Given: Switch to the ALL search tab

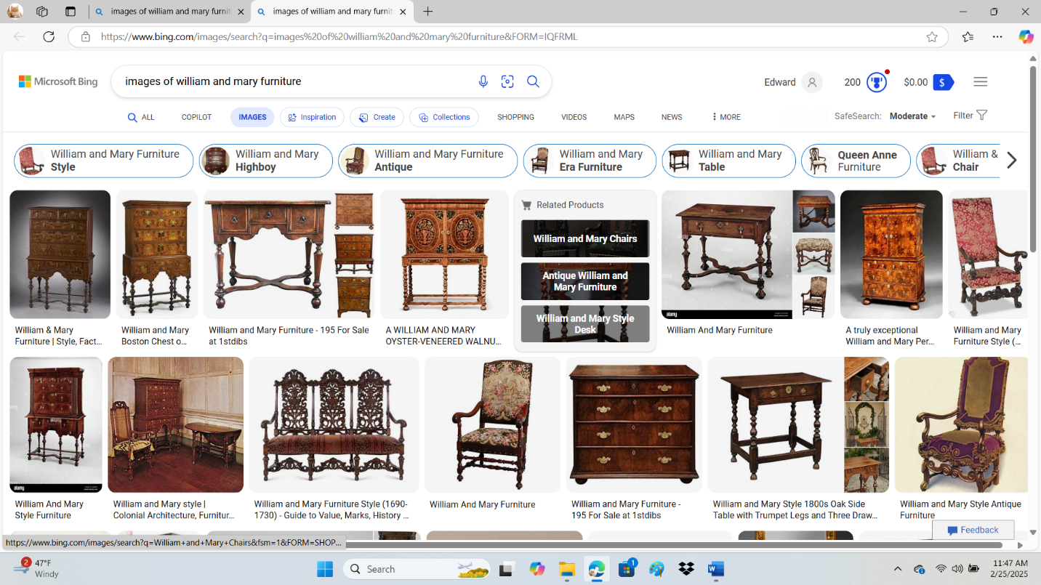Looking at the screenshot, I should [141, 117].
